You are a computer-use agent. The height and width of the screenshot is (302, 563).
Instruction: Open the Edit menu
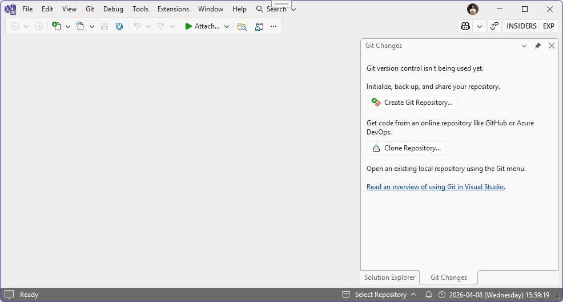tap(47, 9)
